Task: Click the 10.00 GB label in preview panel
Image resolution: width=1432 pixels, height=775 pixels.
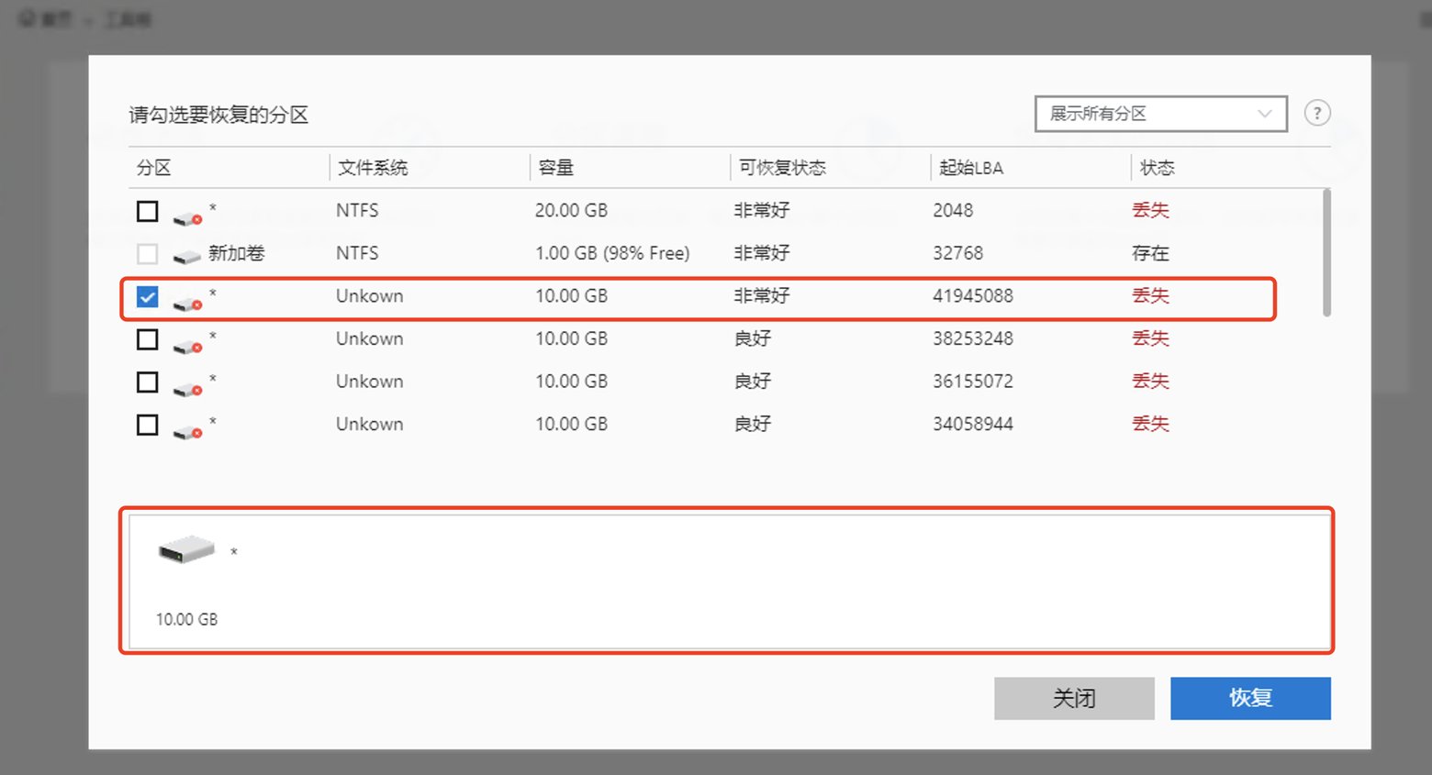Action: pos(186,619)
